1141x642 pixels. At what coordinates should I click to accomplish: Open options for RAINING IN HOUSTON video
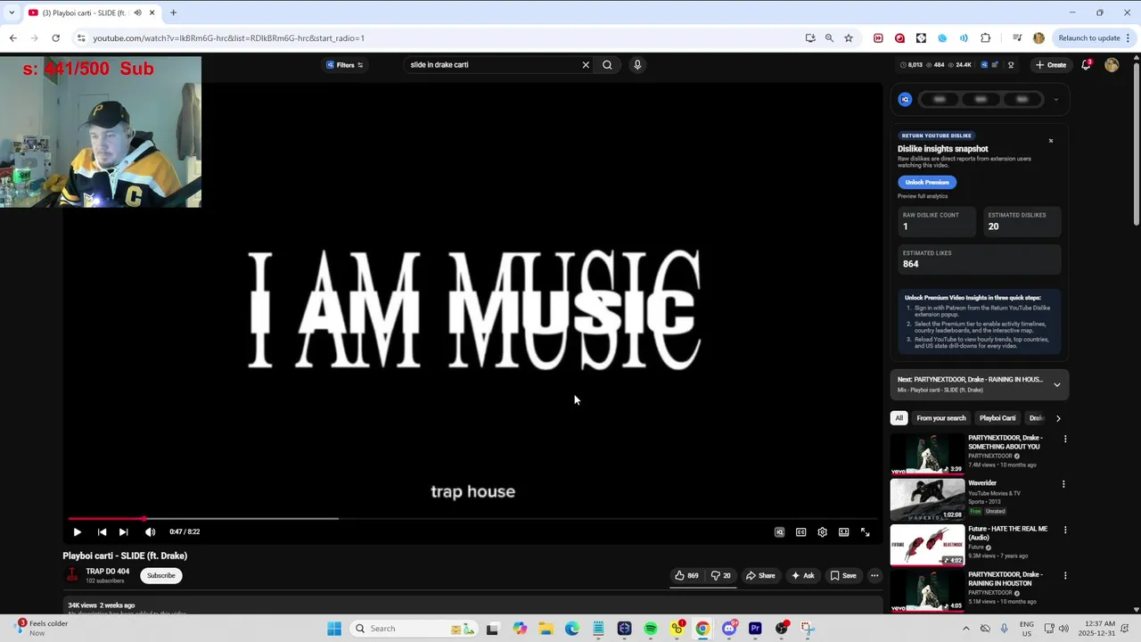1064,575
